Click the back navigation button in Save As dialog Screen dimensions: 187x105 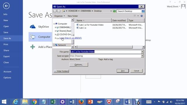coord(55,11)
